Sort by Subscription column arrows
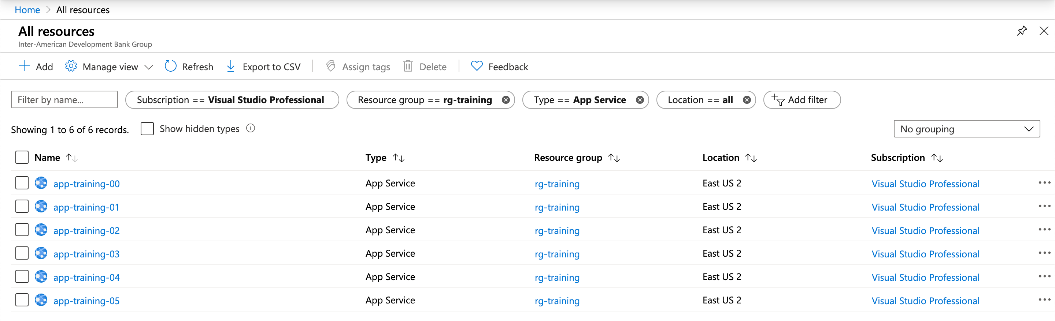 [x=937, y=158]
